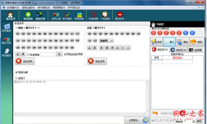
Task: Open the 选号过滤 toolbar icon
Action: coord(56,15)
